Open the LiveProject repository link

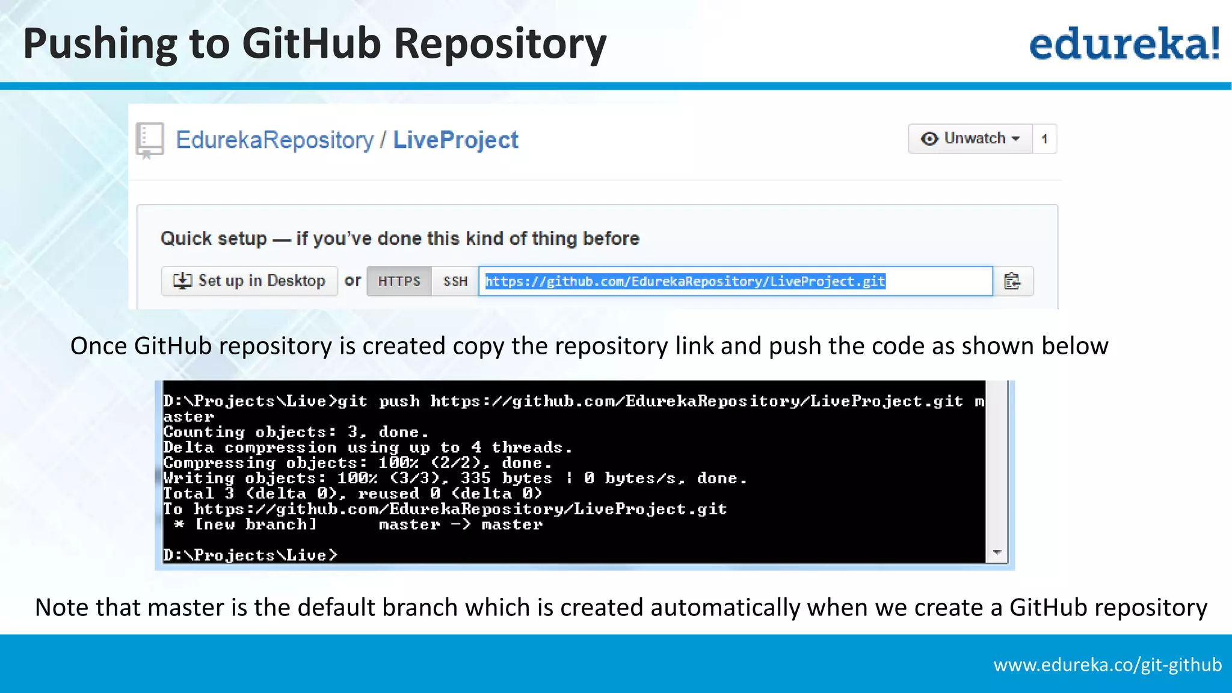(x=455, y=140)
